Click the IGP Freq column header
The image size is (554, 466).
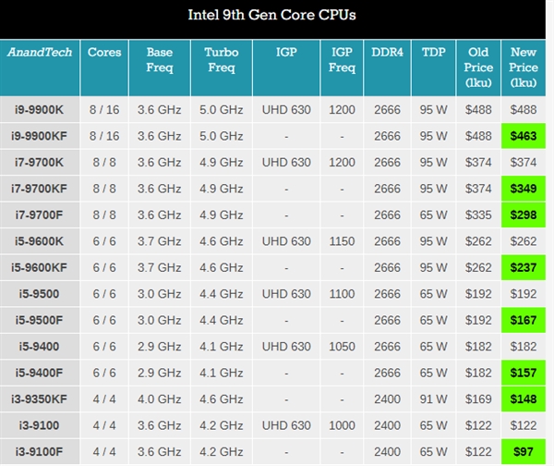(x=341, y=60)
